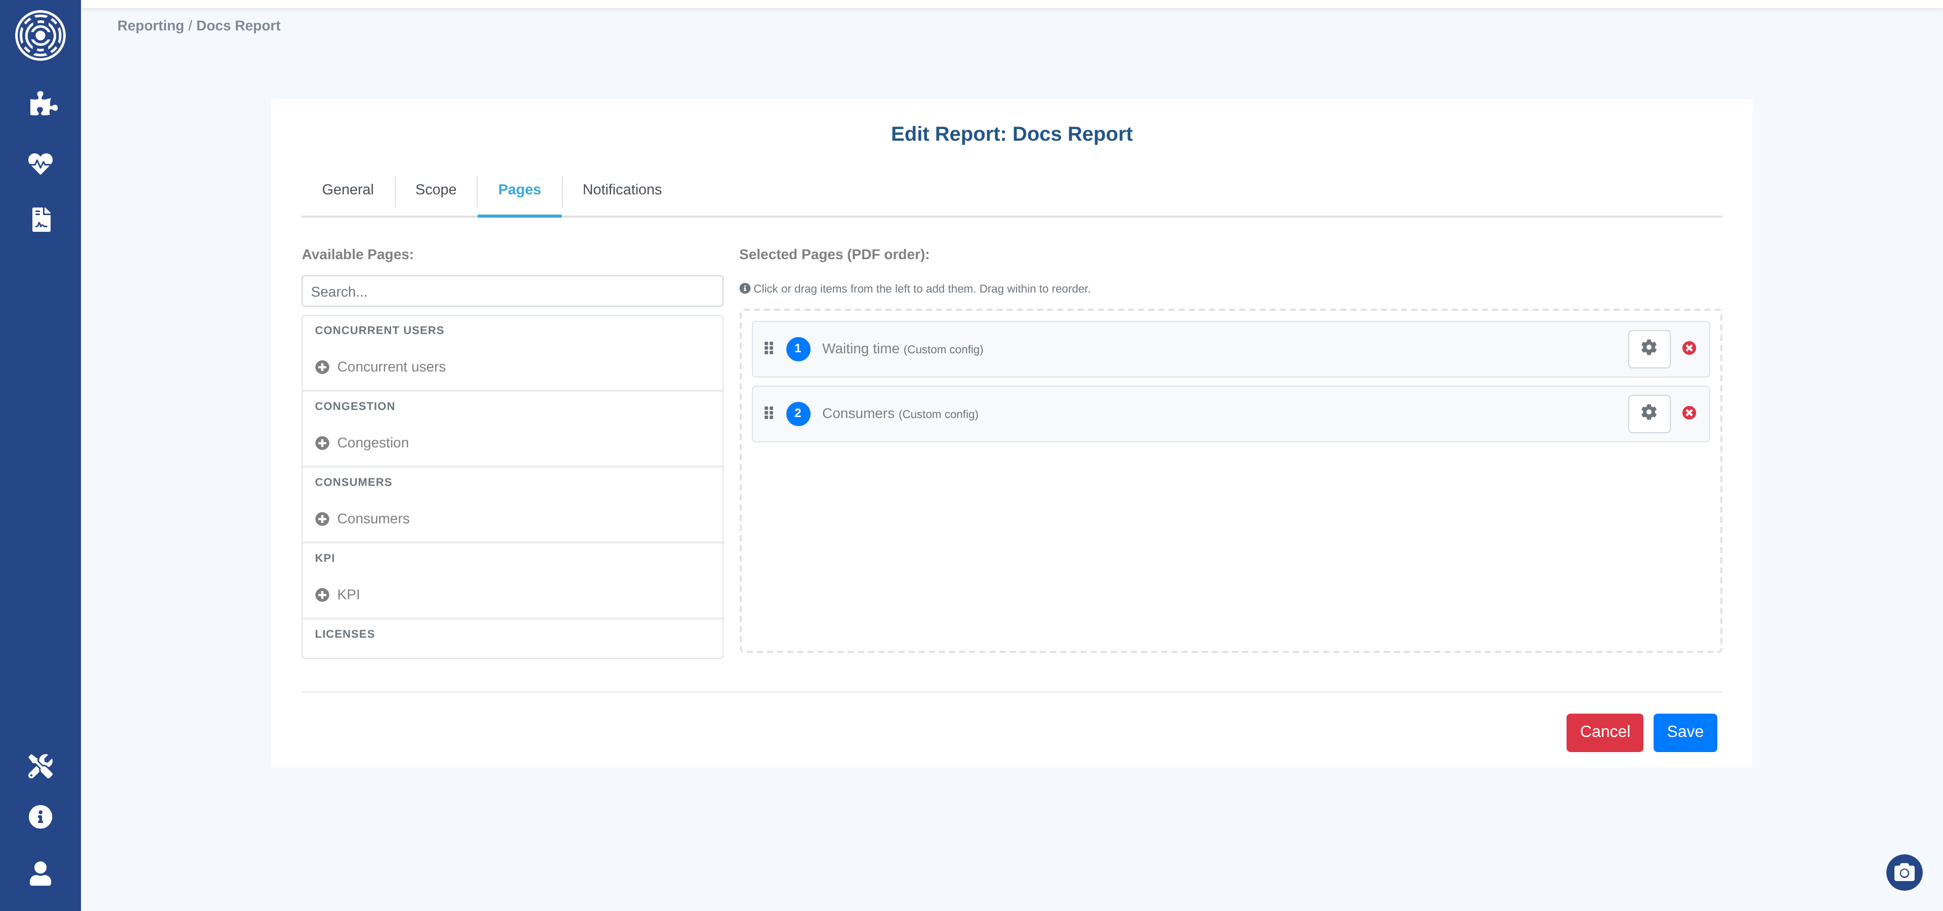The width and height of the screenshot is (1943, 911).
Task: Open gear settings for Waiting time page
Action: click(x=1649, y=348)
